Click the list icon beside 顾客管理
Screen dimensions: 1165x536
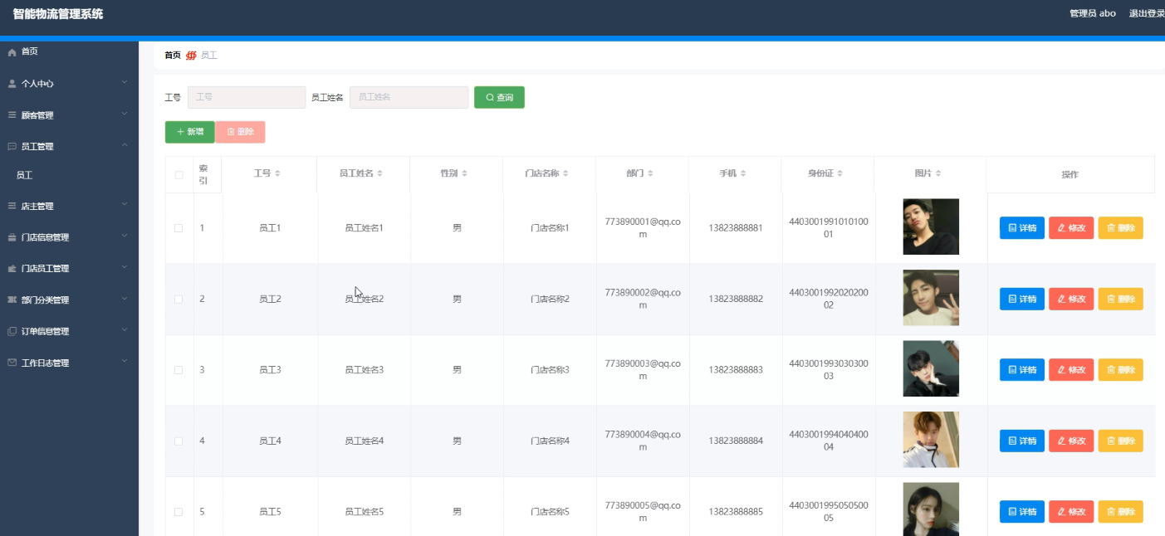pyautogui.click(x=12, y=115)
